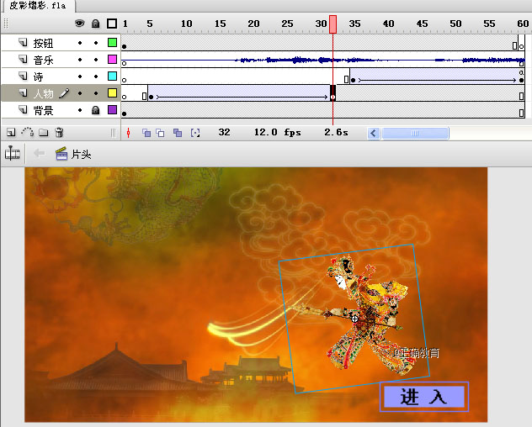This screenshot has height=427, width=532.
Task: Click the page icon of 诗 layer
Action: click(x=23, y=76)
